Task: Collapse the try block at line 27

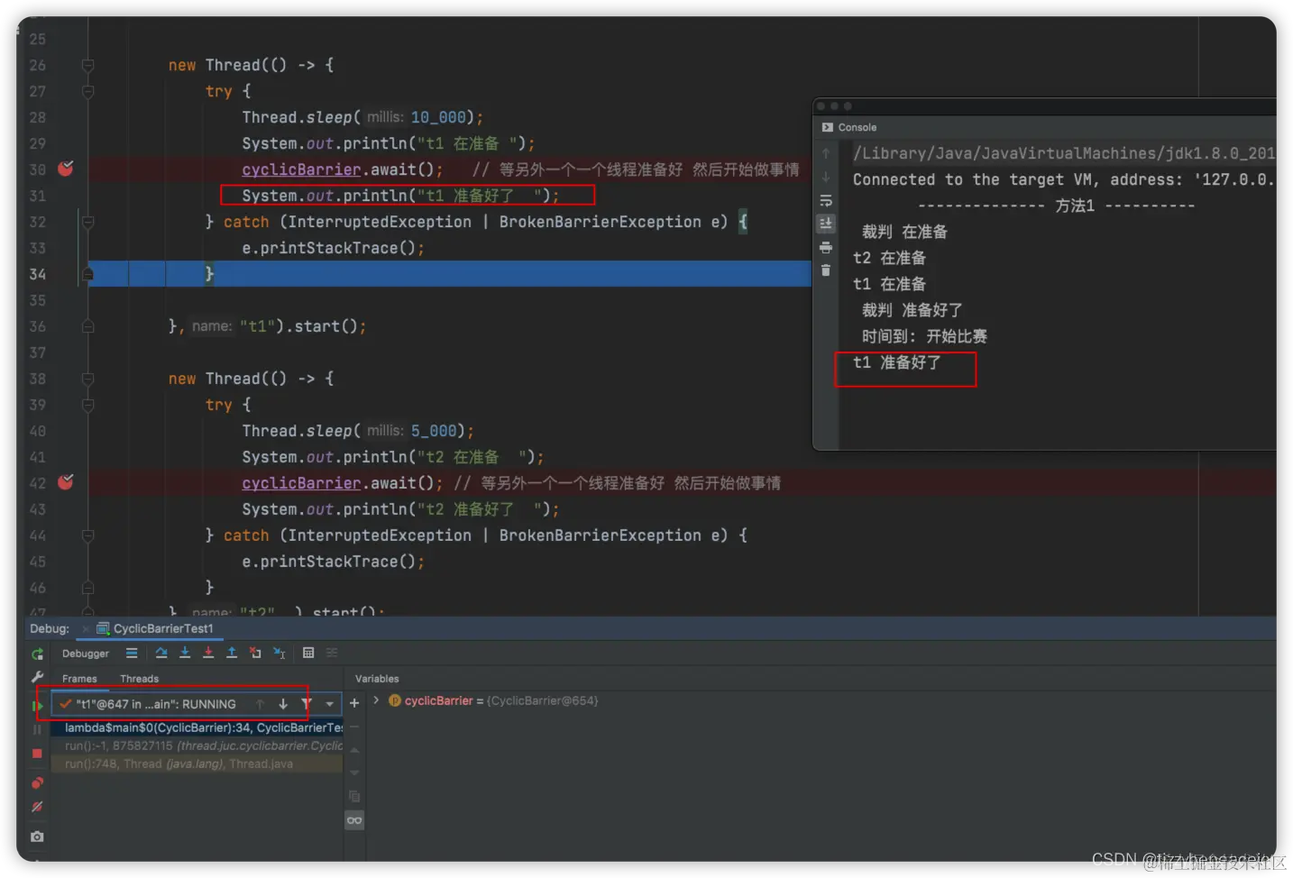Action: (87, 91)
